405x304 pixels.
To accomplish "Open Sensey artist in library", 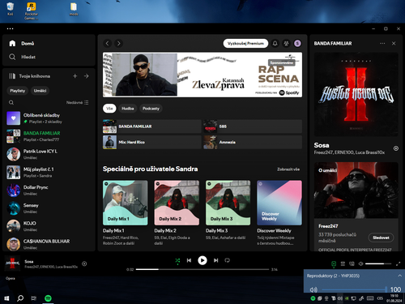I will click(x=49, y=208).
